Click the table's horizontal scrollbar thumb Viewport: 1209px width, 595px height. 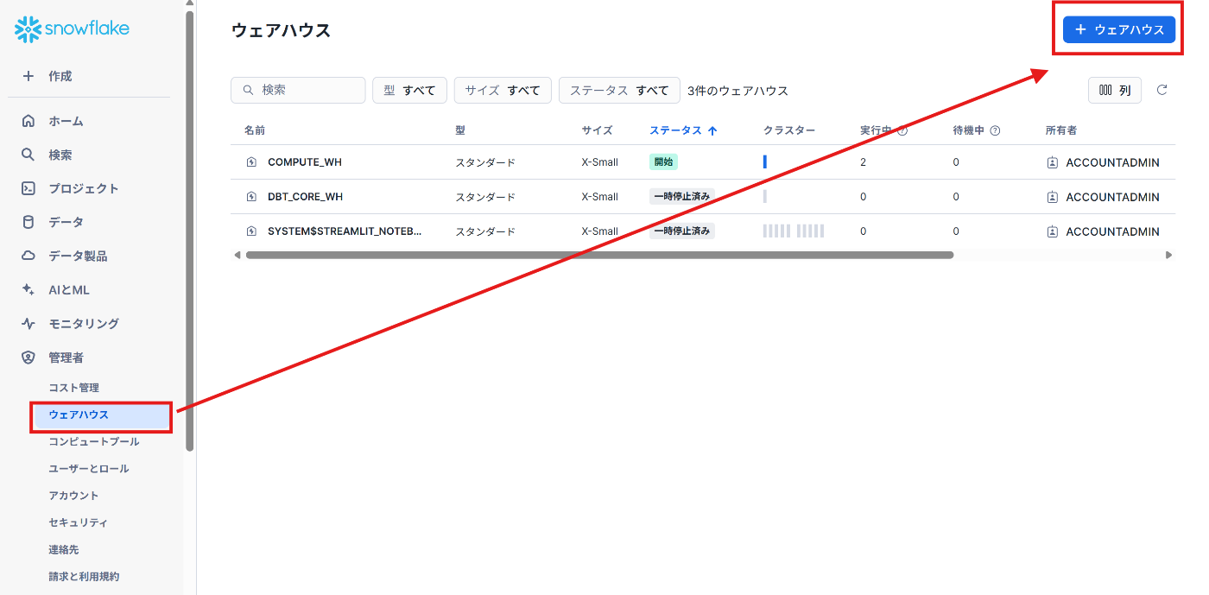[x=599, y=255]
